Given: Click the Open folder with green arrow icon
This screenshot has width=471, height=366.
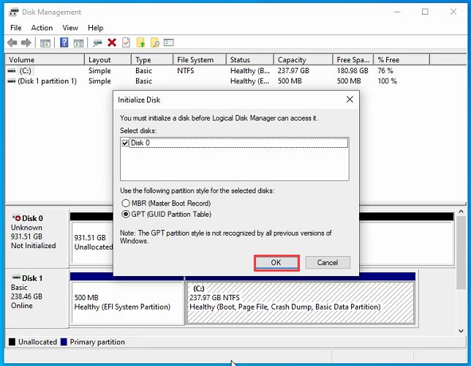Looking at the screenshot, I should (x=140, y=42).
